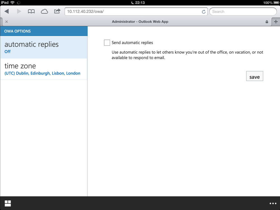Close the Outlook Web App tab
Image resolution: width=280 pixels, height=210 pixels.
tap(7, 22)
